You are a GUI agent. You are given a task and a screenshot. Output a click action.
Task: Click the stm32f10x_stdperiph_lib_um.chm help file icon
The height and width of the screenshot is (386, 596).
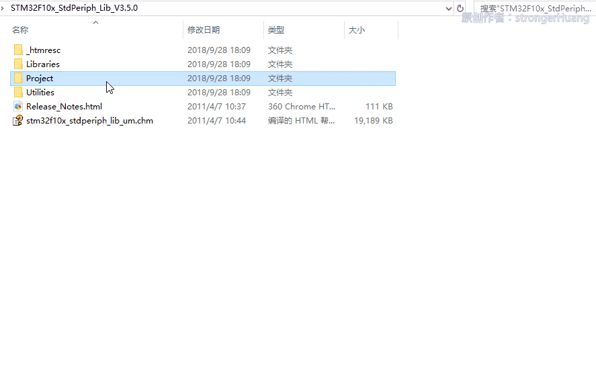pos(18,120)
